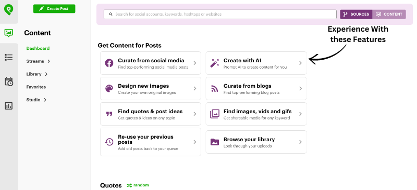Click the Quotes section heading

pos(111,185)
